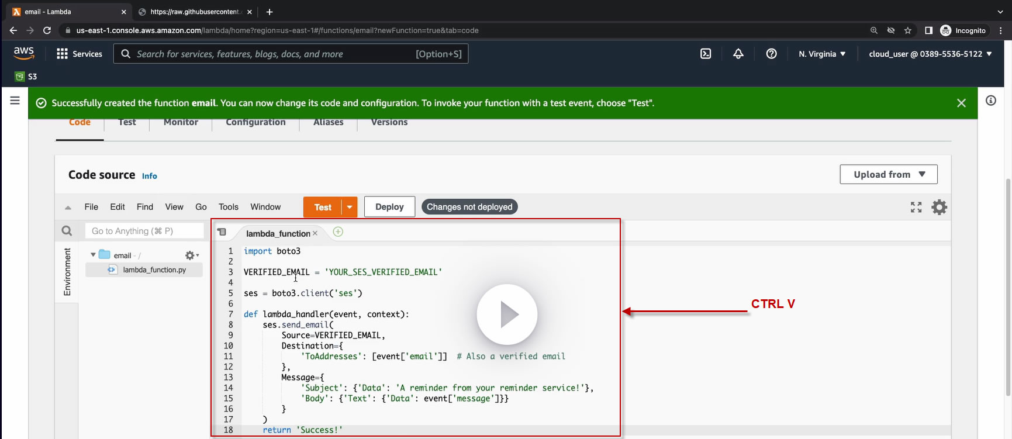
Task: Open the Code source Info link
Action: point(149,176)
